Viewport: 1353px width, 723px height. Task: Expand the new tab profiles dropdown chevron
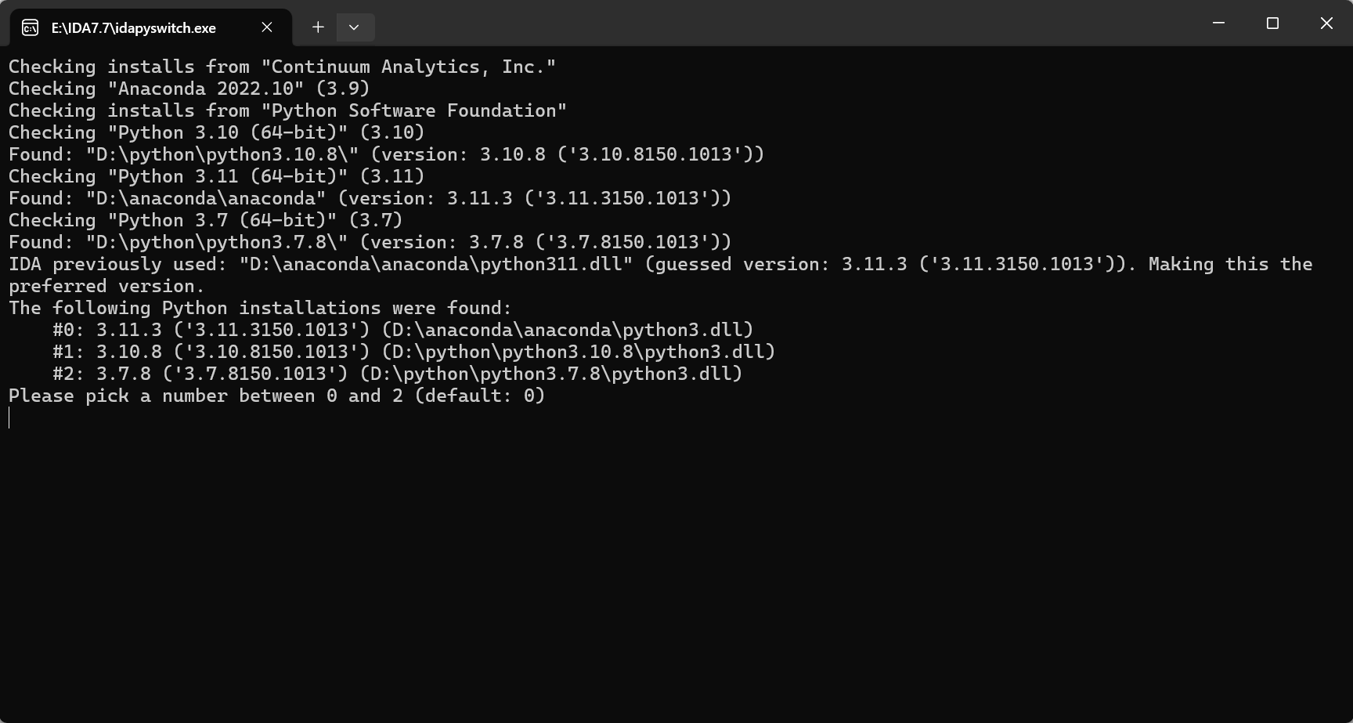pyautogui.click(x=354, y=27)
